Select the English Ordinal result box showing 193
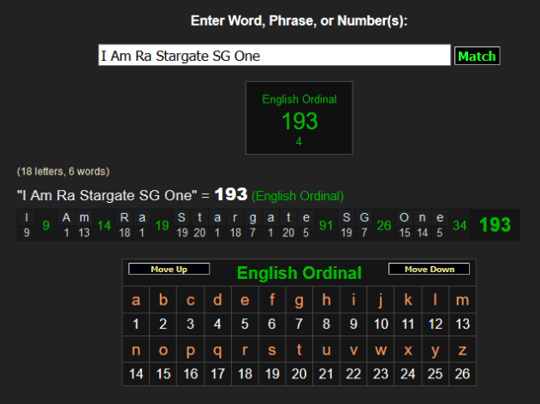The image size is (540, 404). (299, 118)
